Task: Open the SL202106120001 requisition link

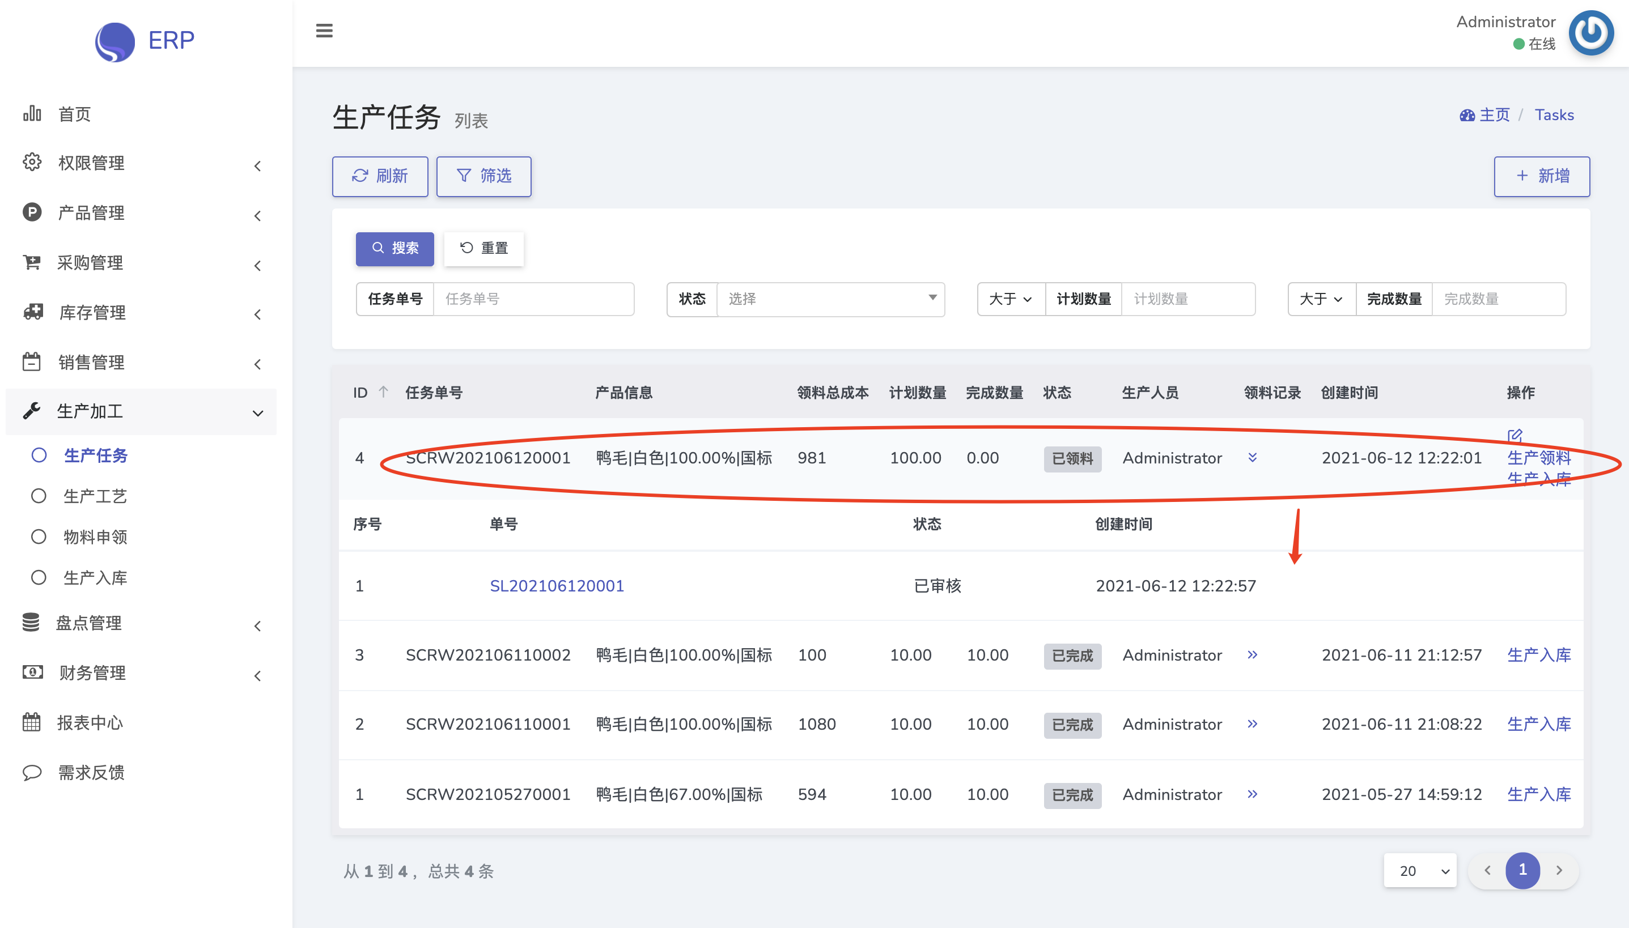Action: 557,586
